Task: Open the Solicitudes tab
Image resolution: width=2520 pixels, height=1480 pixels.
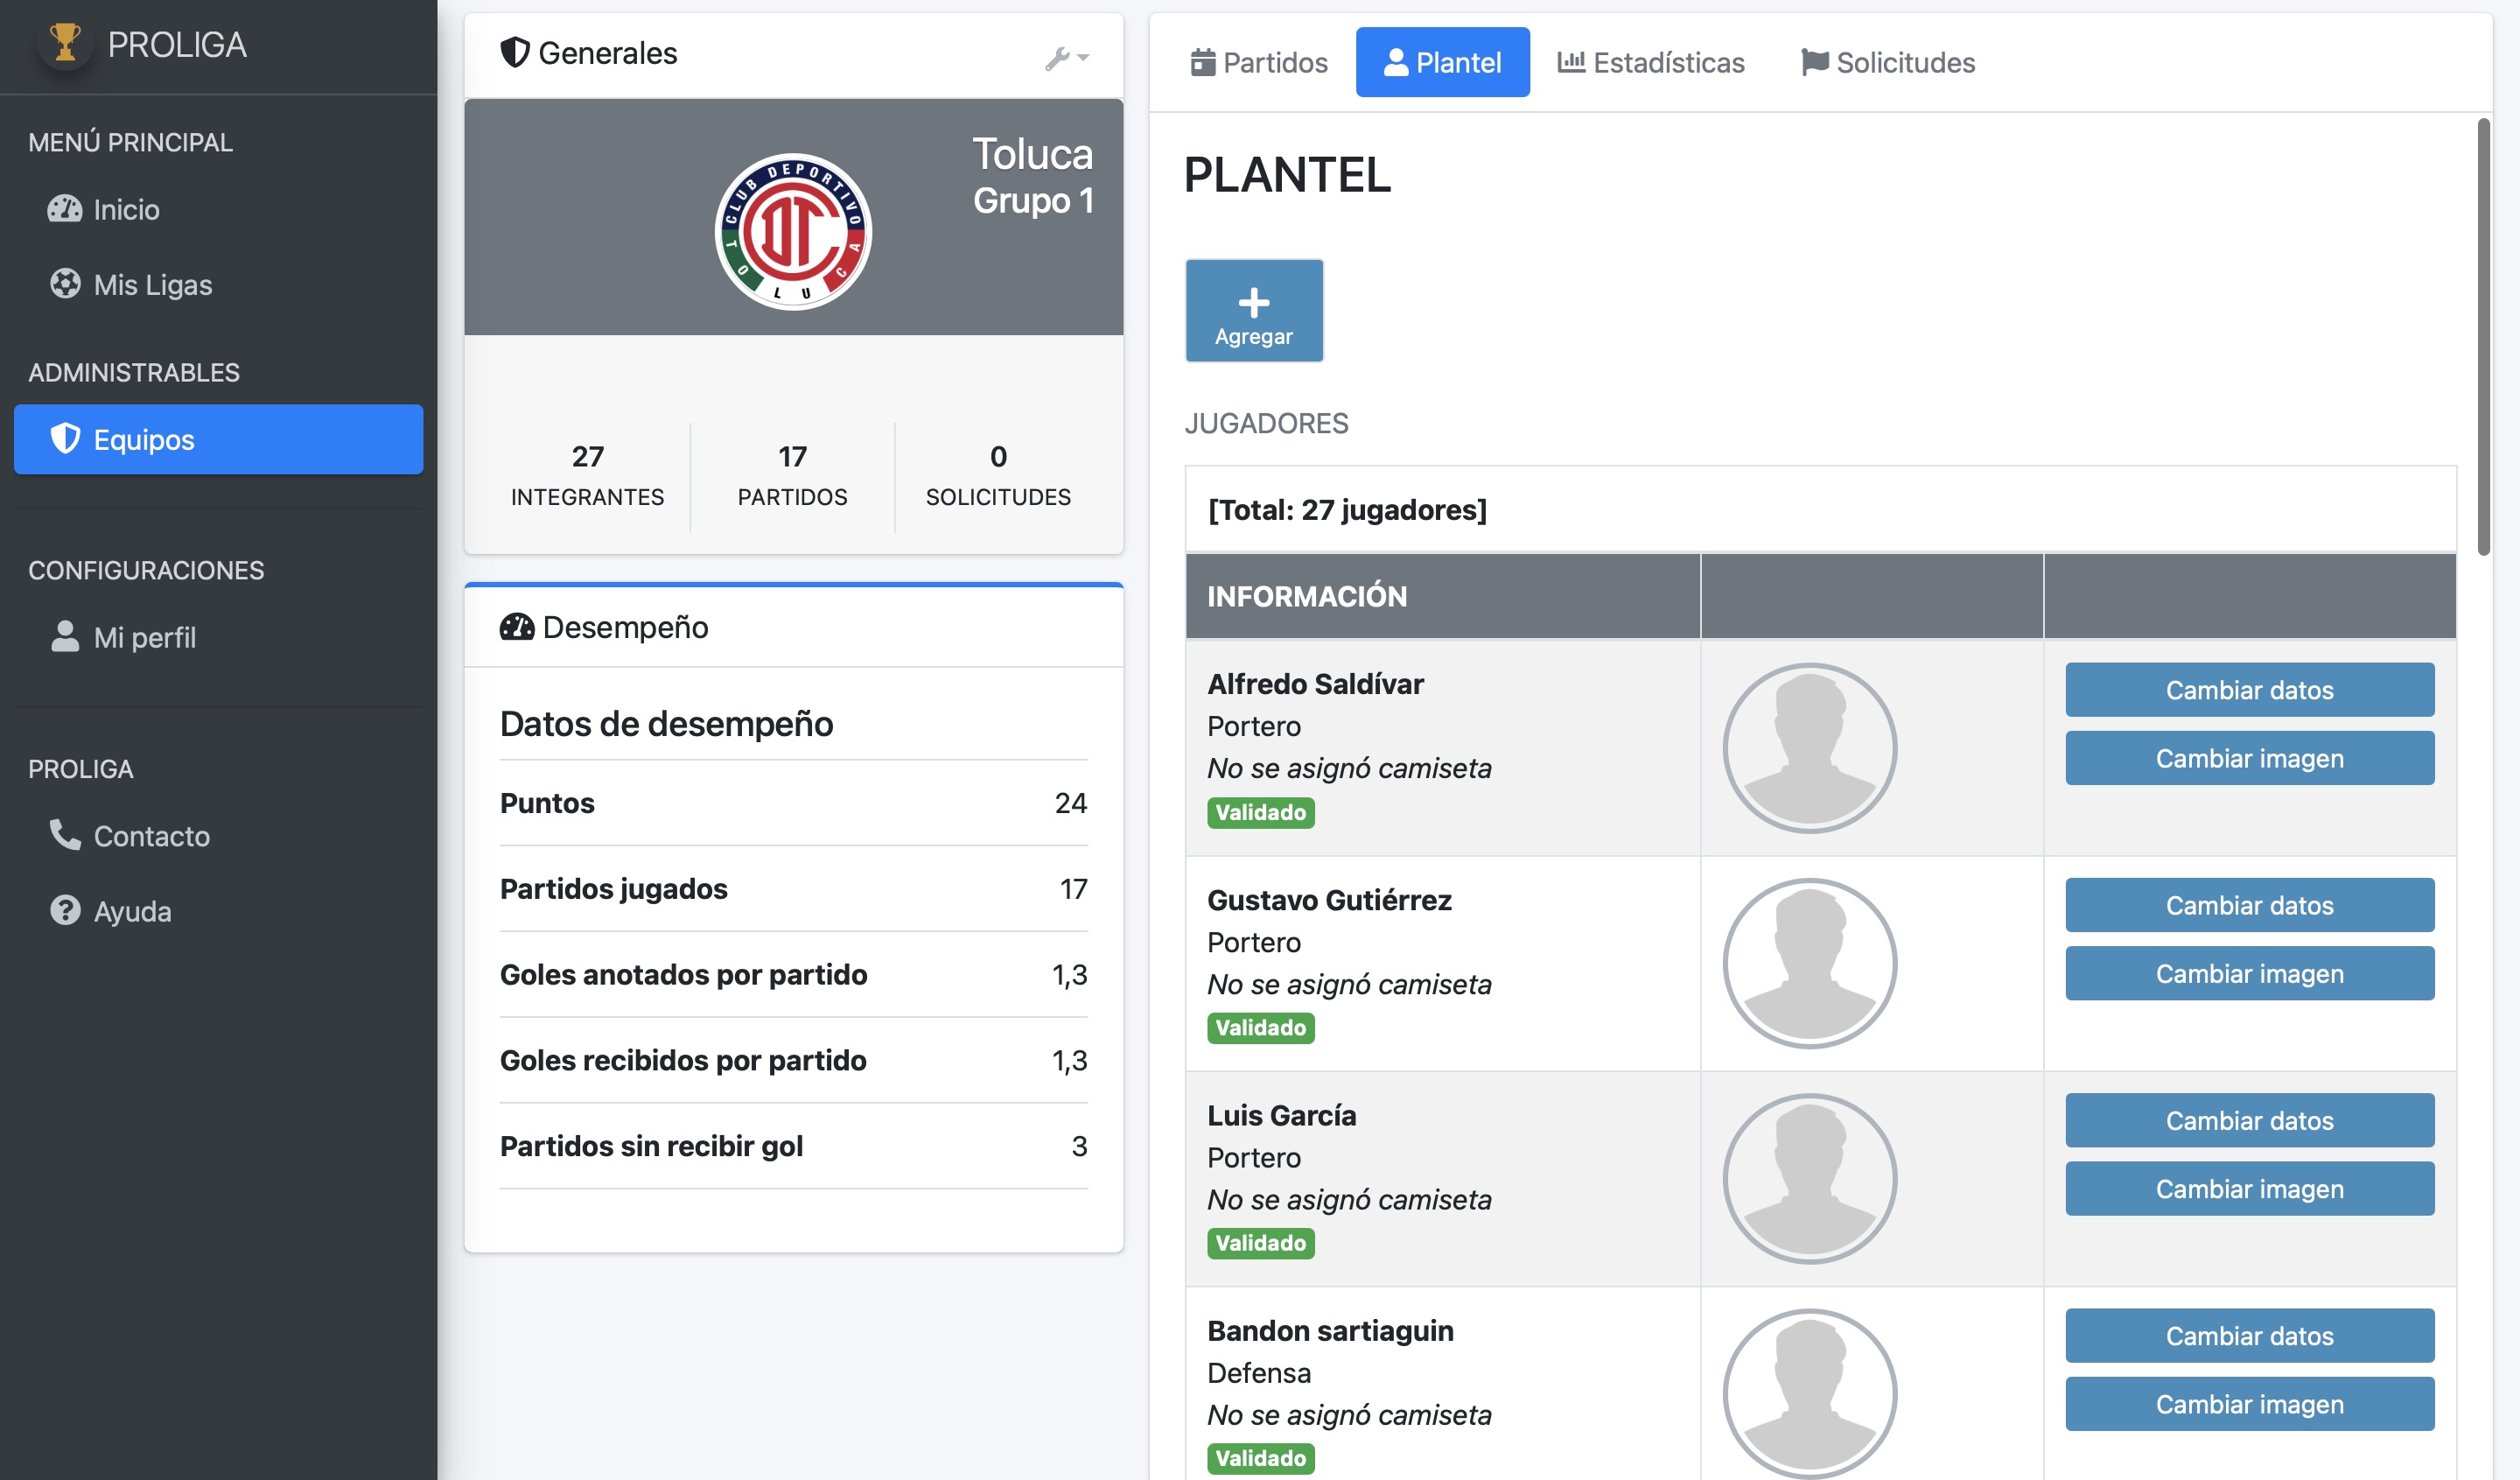Action: 1888,62
